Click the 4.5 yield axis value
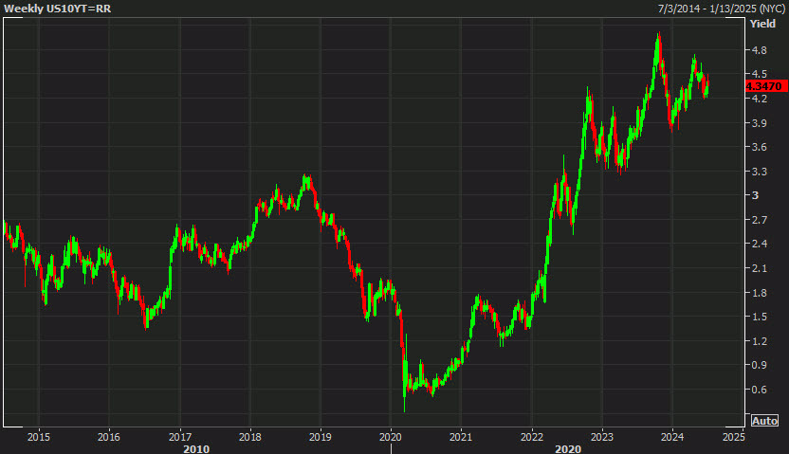 [760, 74]
